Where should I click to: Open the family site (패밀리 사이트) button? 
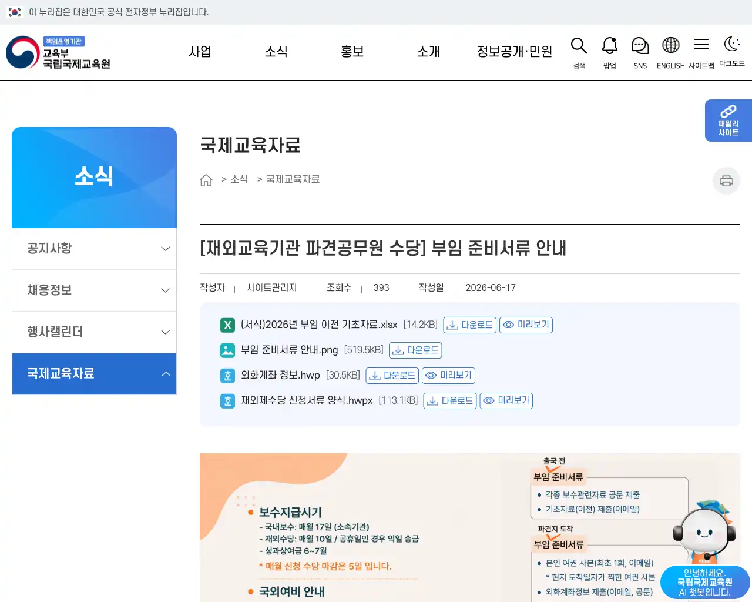(x=728, y=121)
